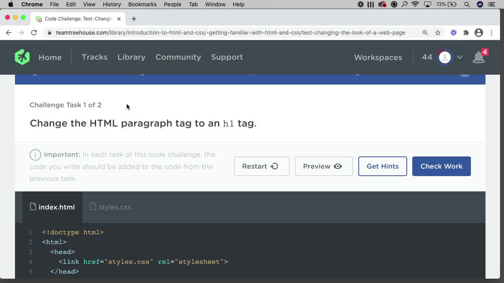Click the Check Work button

tap(441, 166)
